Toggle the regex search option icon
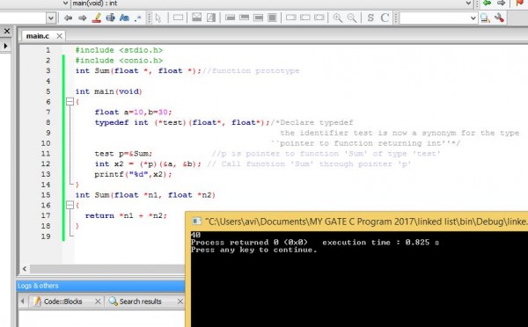Screen dimensions: 528x327 coord(138,18)
